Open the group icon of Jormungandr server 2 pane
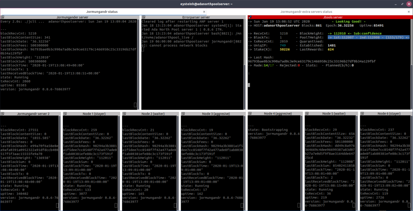The image size is (413, 211). coord(2,114)
